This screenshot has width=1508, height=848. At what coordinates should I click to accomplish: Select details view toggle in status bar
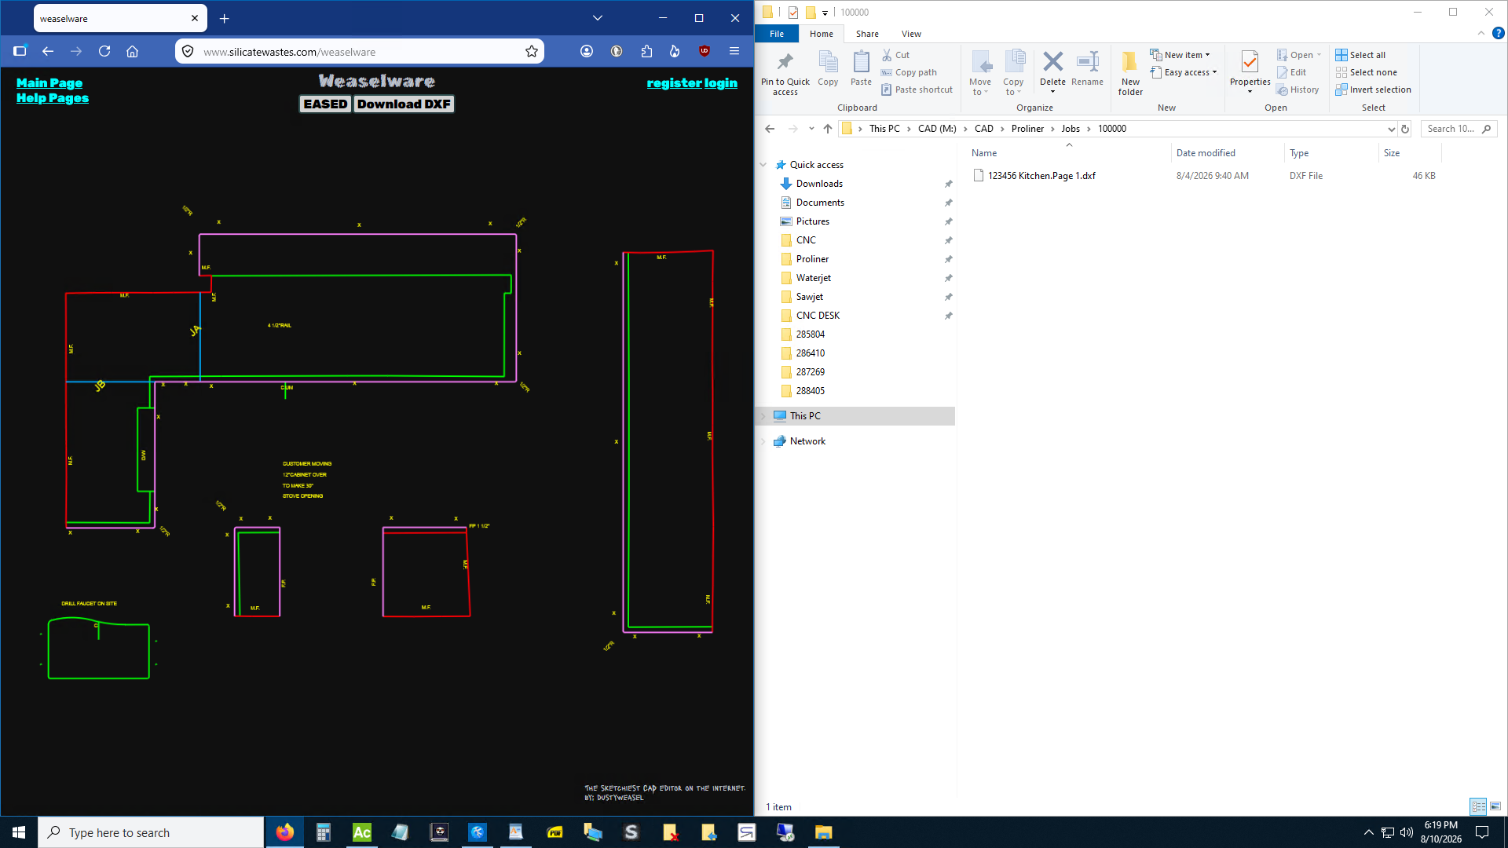(1478, 806)
